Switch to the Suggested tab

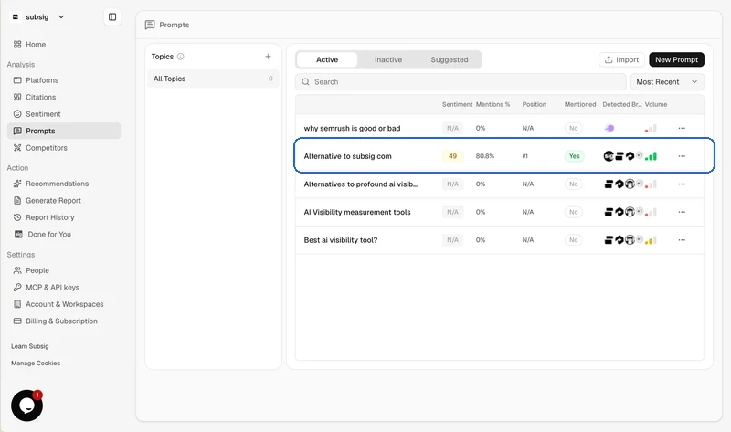click(449, 59)
